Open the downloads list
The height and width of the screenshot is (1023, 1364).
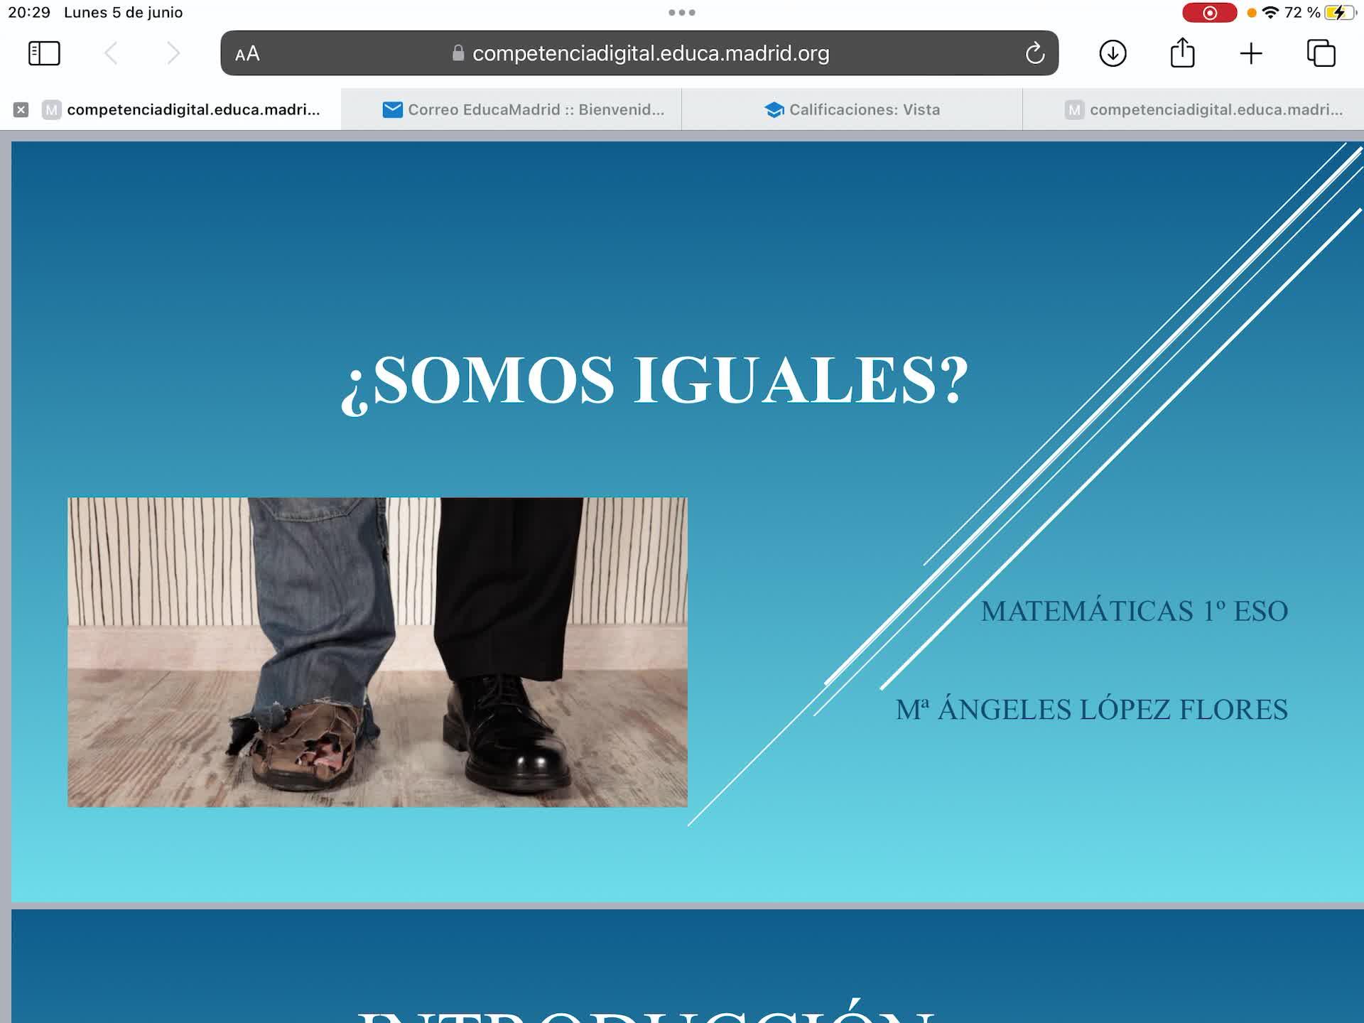1113,53
